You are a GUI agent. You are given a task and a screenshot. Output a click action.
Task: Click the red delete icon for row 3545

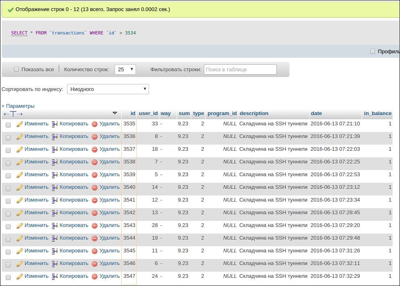(95, 251)
